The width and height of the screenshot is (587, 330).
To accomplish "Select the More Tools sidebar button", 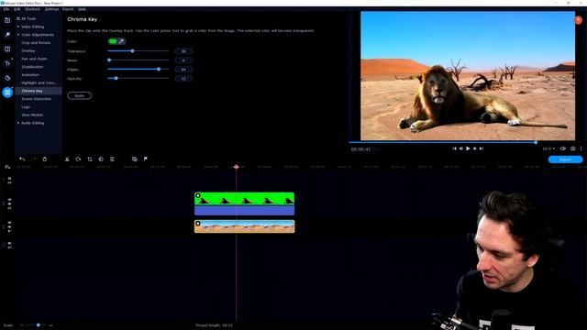I will [x=7, y=92].
